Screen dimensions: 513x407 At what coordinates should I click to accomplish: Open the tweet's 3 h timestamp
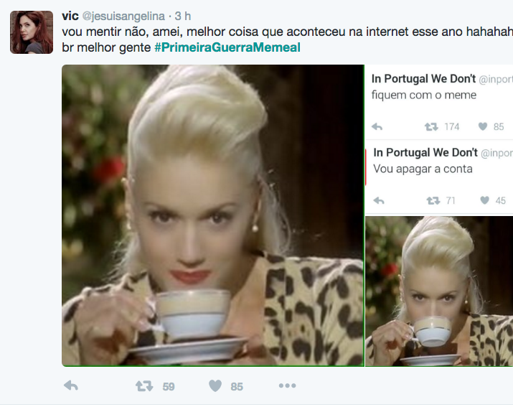tap(182, 16)
